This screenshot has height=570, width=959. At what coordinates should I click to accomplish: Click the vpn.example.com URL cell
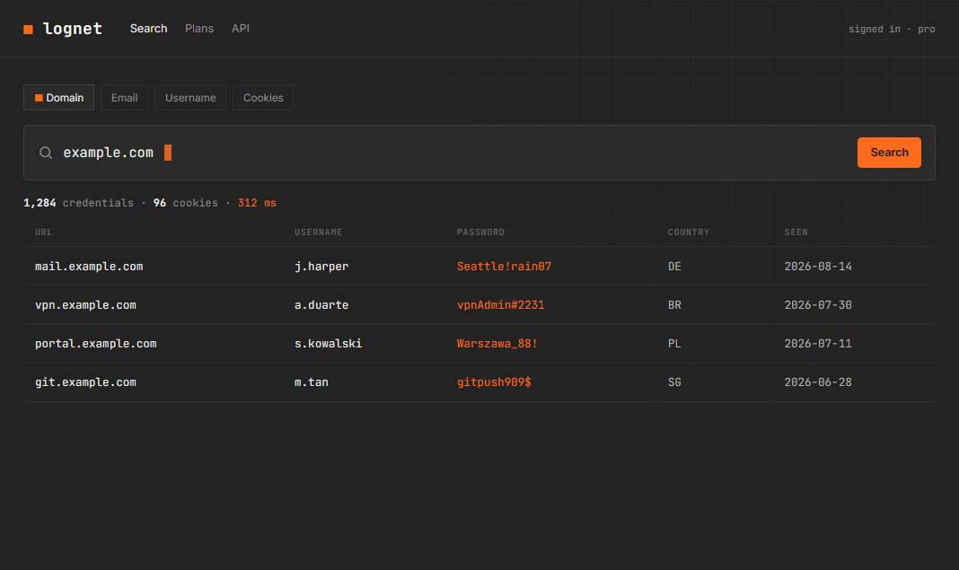(85, 305)
